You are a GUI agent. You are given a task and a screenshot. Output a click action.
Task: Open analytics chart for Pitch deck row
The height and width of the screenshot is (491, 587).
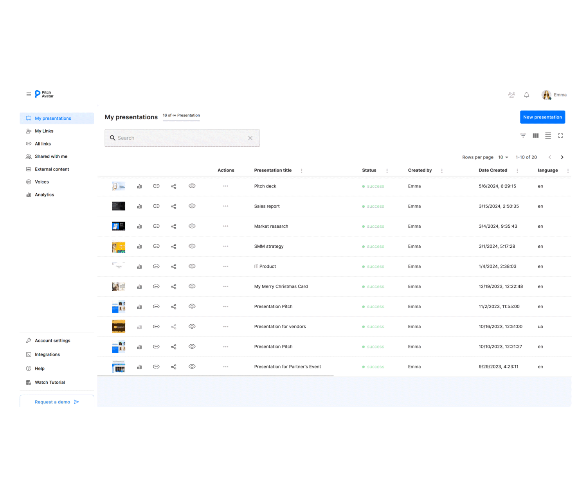(x=139, y=186)
